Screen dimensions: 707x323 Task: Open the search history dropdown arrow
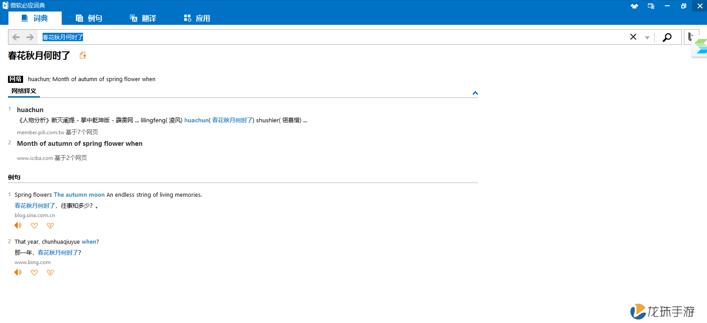point(647,38)
